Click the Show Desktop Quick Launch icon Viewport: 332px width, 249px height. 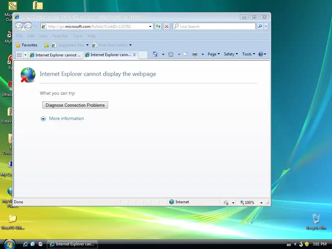[x=33, y=244]
